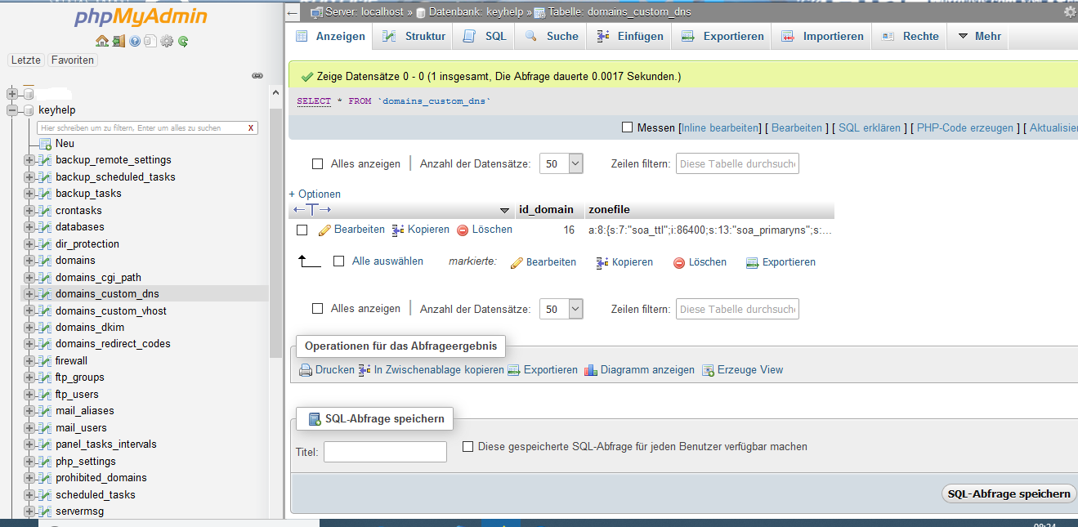1078x527 pixels.
Task: Switch to the Struktur tab
Action: pos(415,36)
